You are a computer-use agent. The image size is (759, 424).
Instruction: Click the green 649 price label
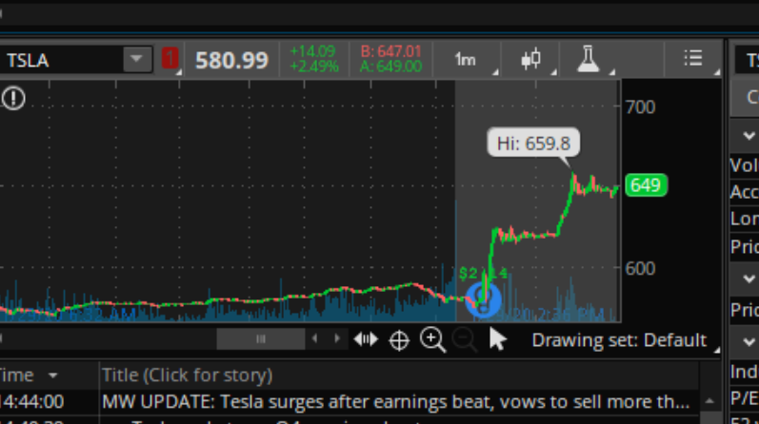[x=646, y=185]
